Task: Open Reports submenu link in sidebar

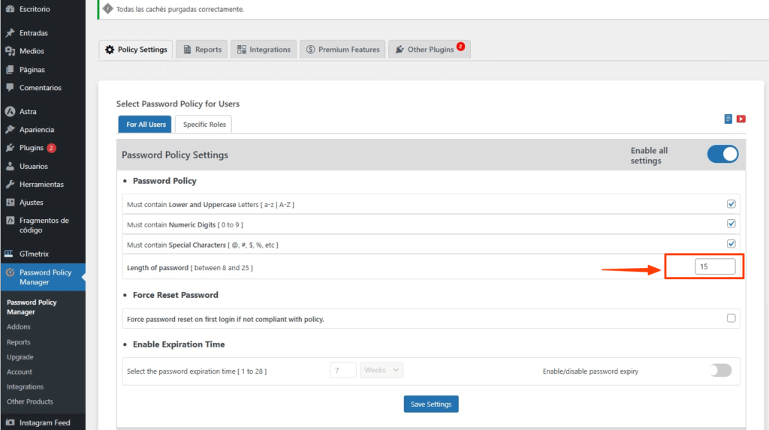Action: coord(19,342)
